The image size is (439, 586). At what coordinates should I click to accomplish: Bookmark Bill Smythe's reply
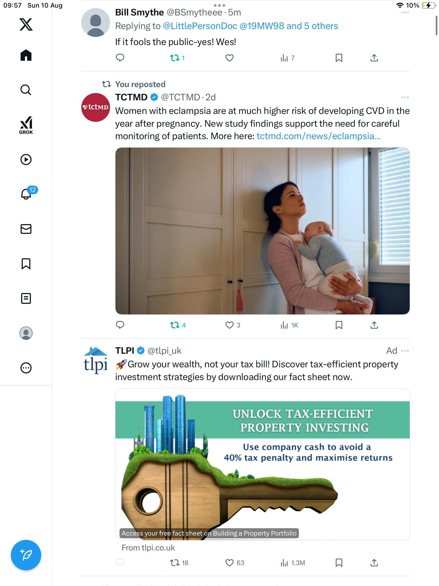[339, 58]
